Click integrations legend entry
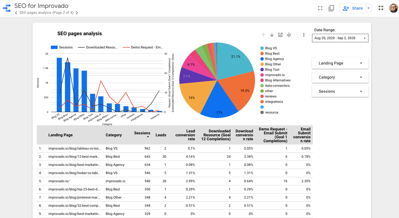This screenshot has width=399, height=218. click(272, 102)
